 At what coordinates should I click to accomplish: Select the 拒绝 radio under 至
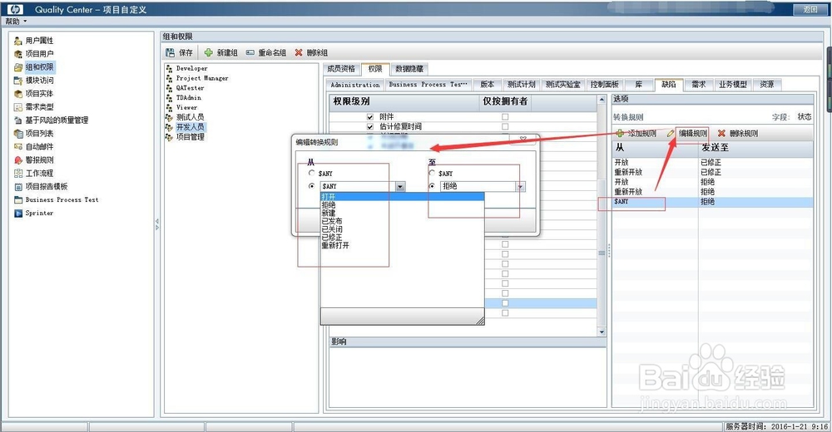point(432,186)
